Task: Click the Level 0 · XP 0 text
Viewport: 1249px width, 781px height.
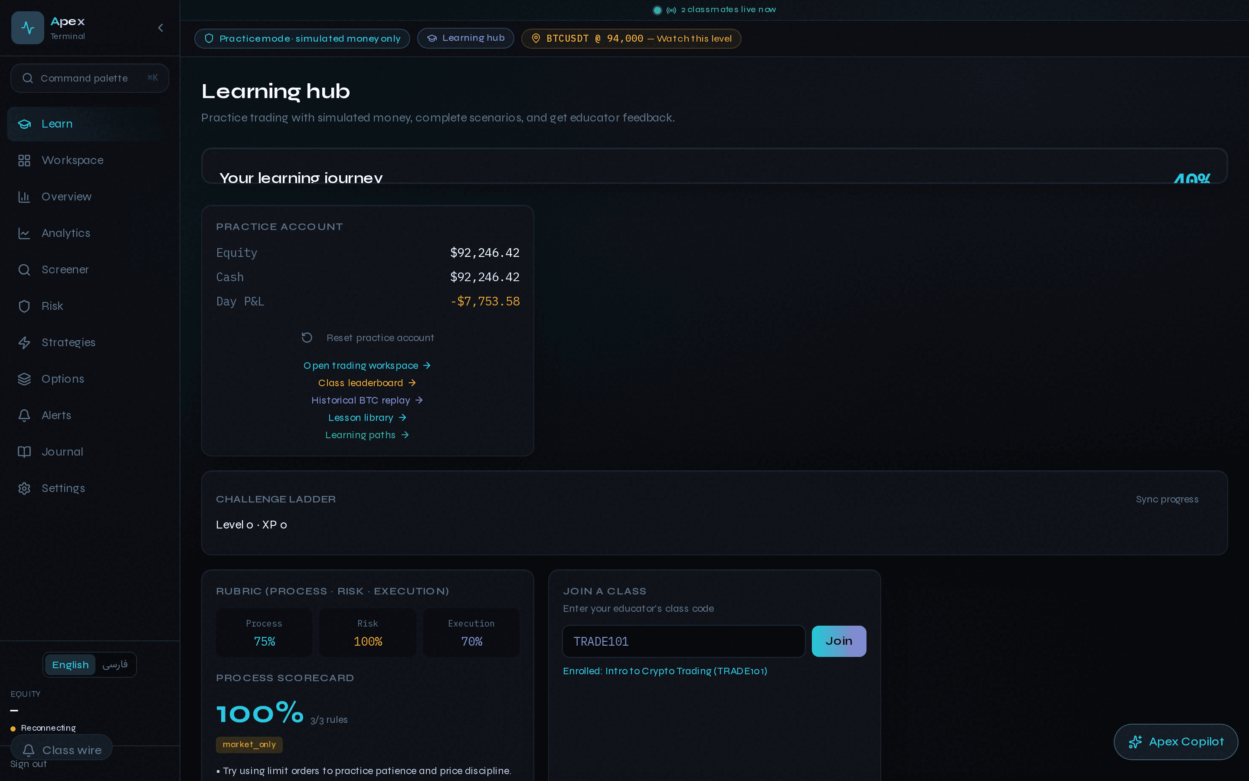Action: tap(252, 525)
